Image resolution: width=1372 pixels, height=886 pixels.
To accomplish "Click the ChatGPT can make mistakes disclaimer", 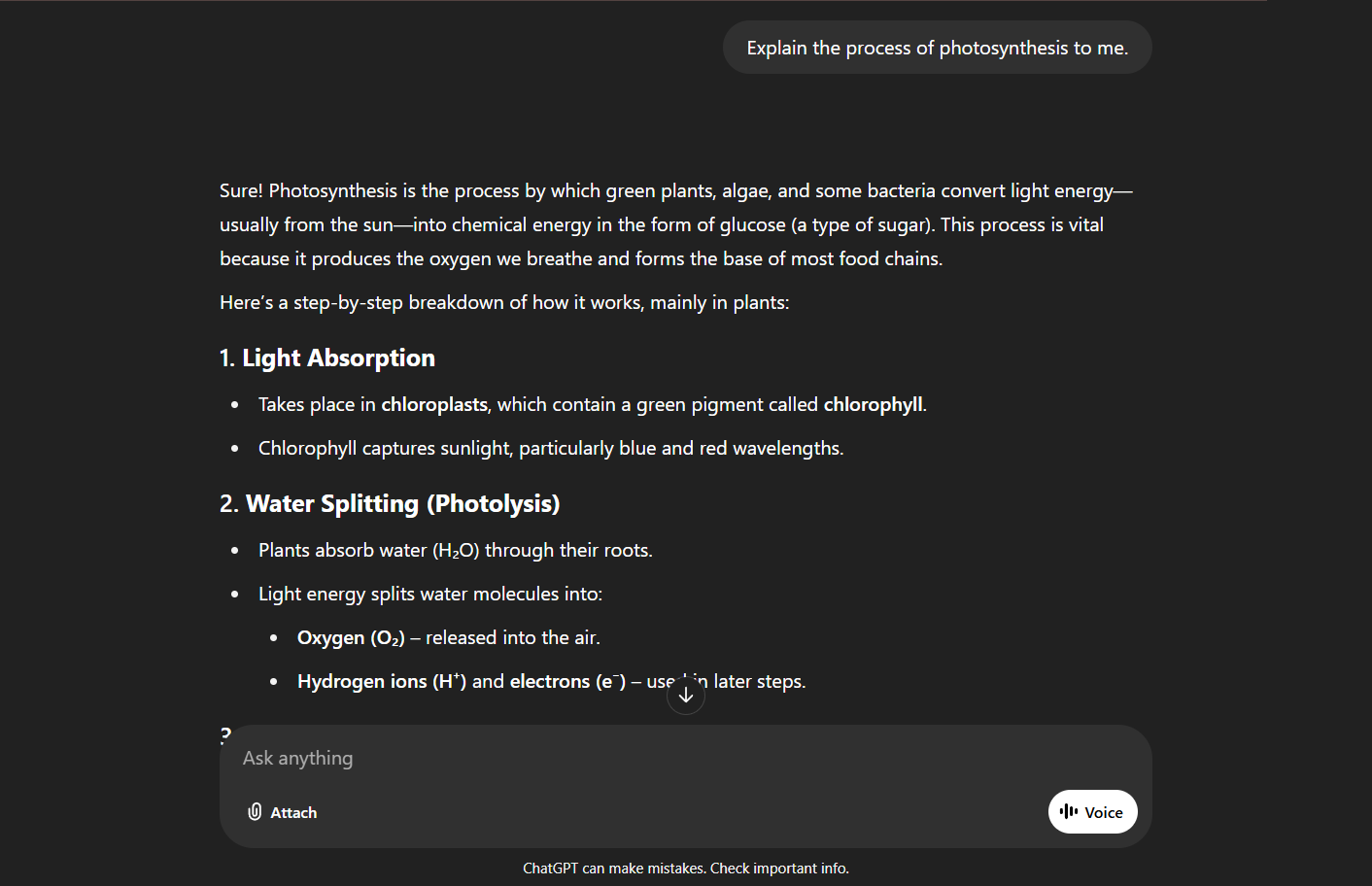I will (x=685, y=869).
